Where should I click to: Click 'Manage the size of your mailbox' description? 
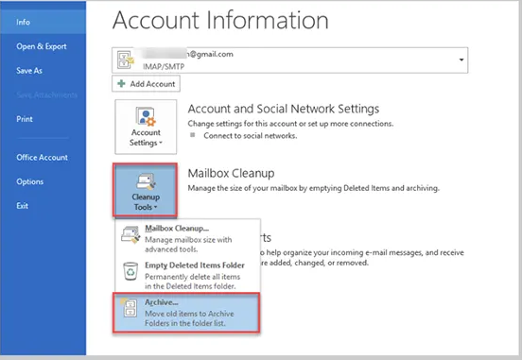[x=313, y=188]
